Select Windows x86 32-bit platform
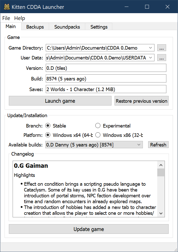The image size is (178, 252). point(98,135)
